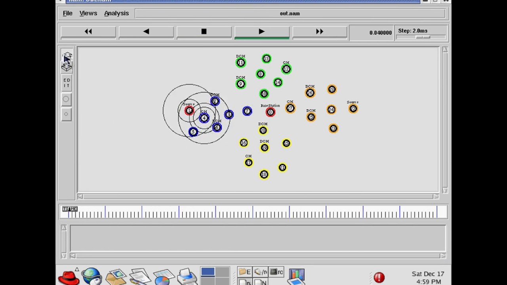Click the BaseStation node 0
This screenshot has height=285, width=507.
270,112
